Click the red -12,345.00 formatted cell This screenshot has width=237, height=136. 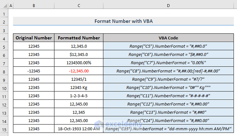[x=79, y=71]
